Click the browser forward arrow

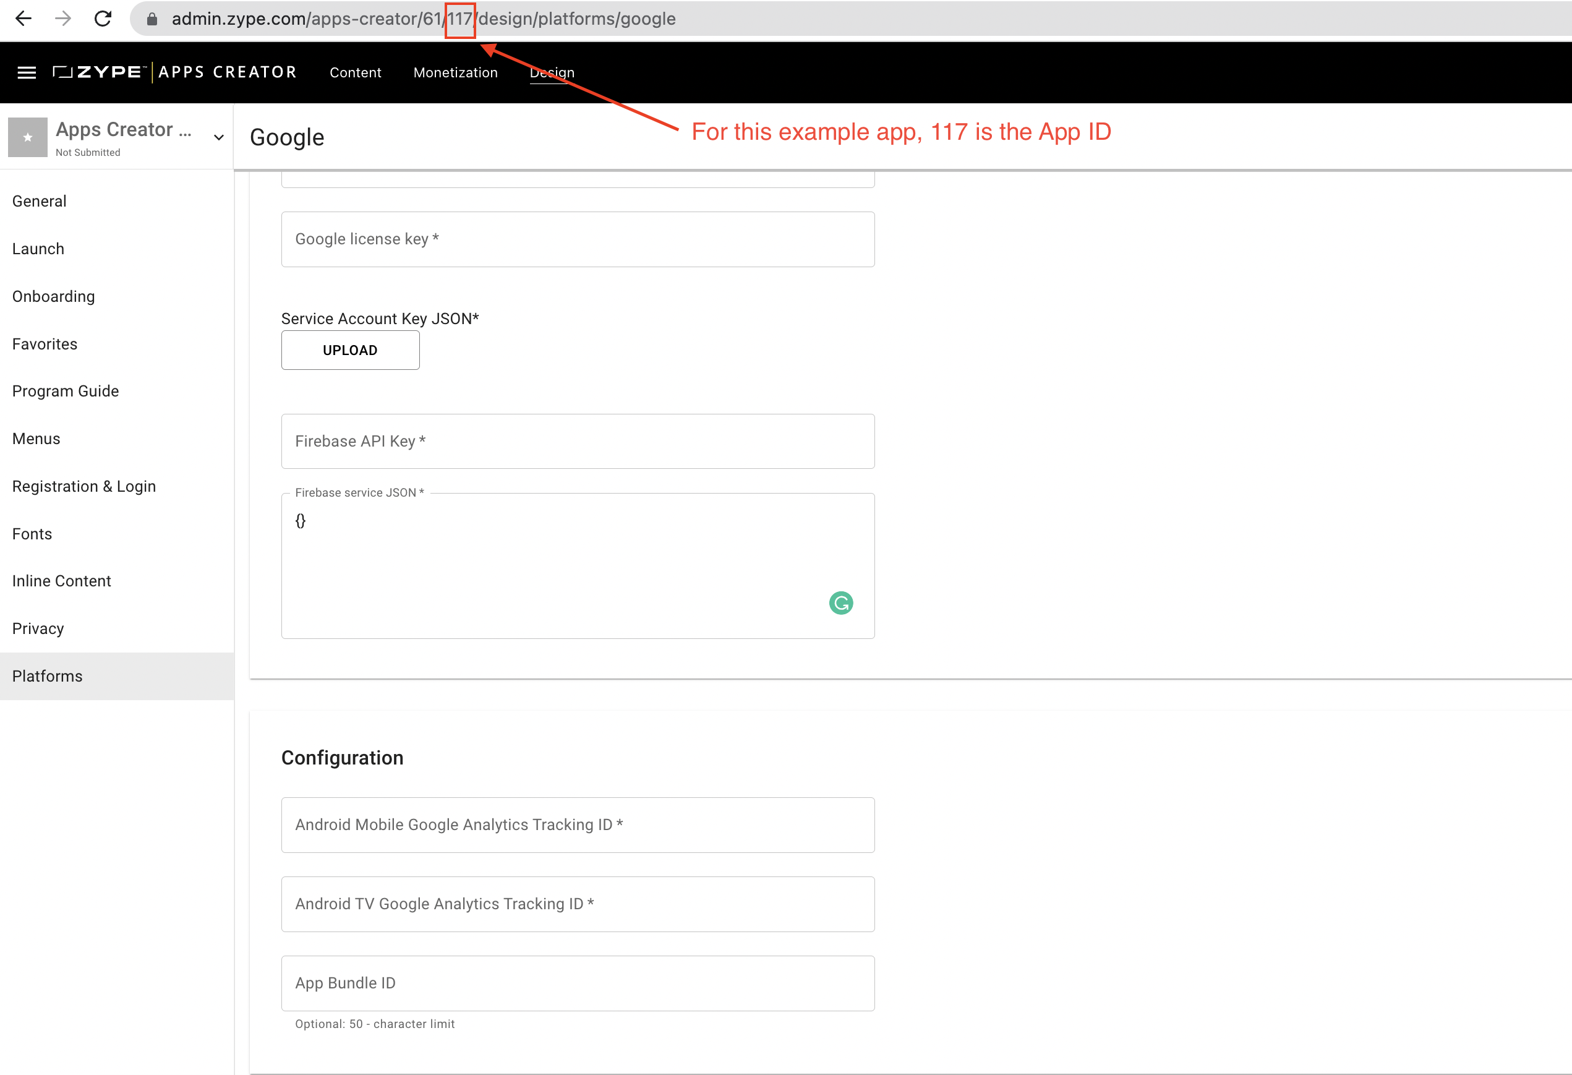point(63,19)
